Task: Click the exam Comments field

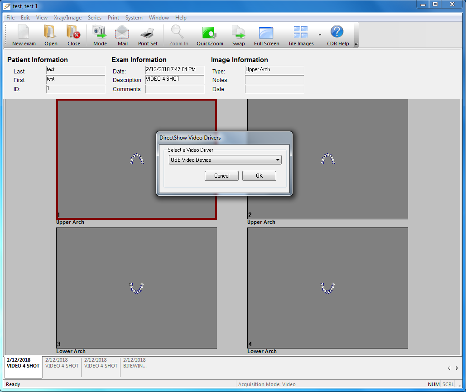Action: point(175,89)
